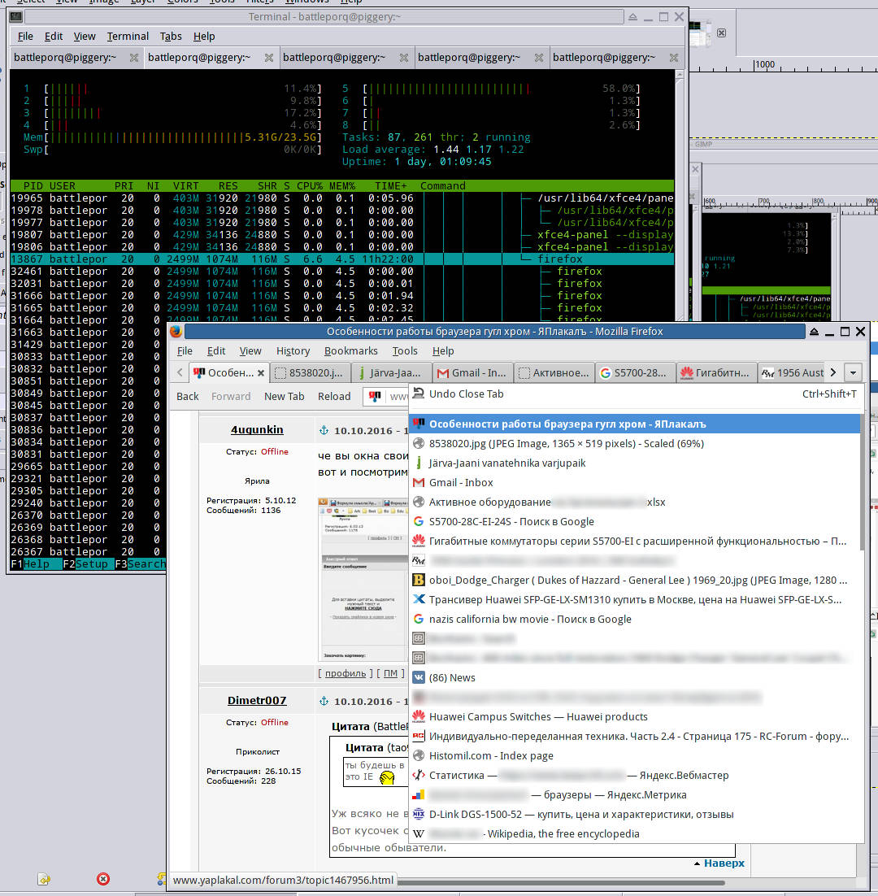
Task: Click the Huawei logo icon for Гигабитные коммутаторы
Action: coord(419,542)
